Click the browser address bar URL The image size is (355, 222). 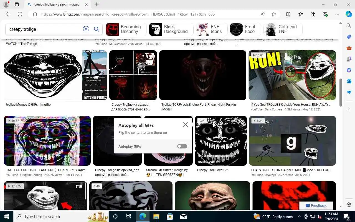click(x=128, y=14)
